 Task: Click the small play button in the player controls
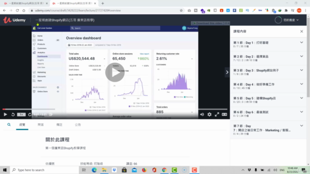click(x=5, y=115)
